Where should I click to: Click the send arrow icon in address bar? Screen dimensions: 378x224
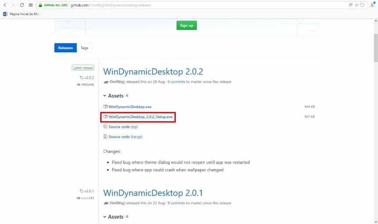pyautogui.click(x=356, y=5)
